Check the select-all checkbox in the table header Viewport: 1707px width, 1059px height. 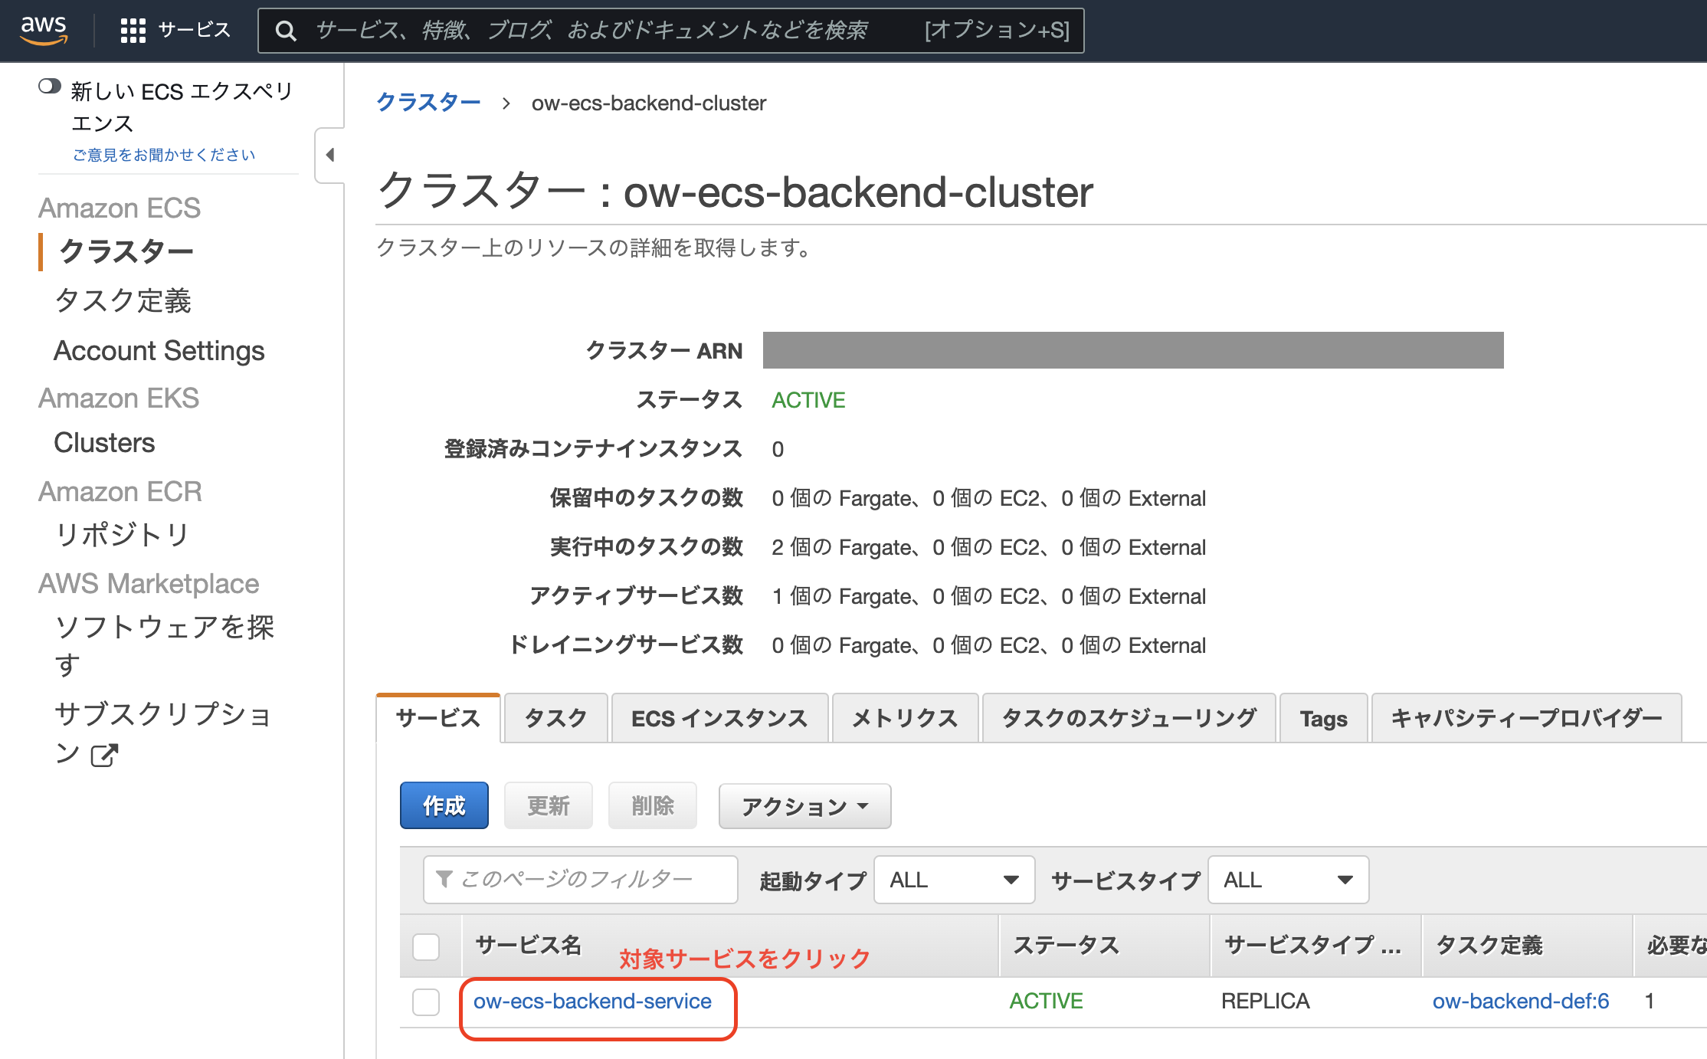tap(426, 947)
